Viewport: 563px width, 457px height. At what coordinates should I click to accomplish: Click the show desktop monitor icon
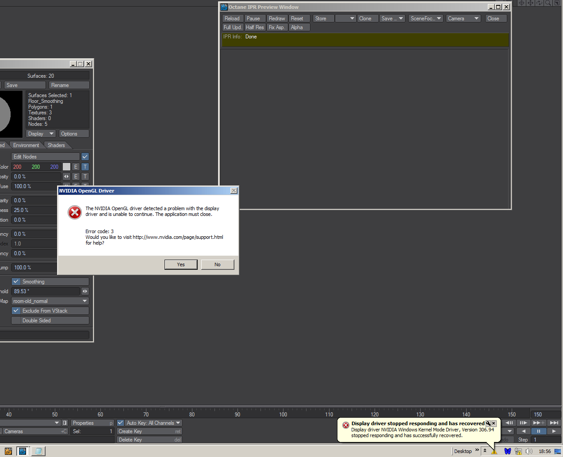coord(558,451)
